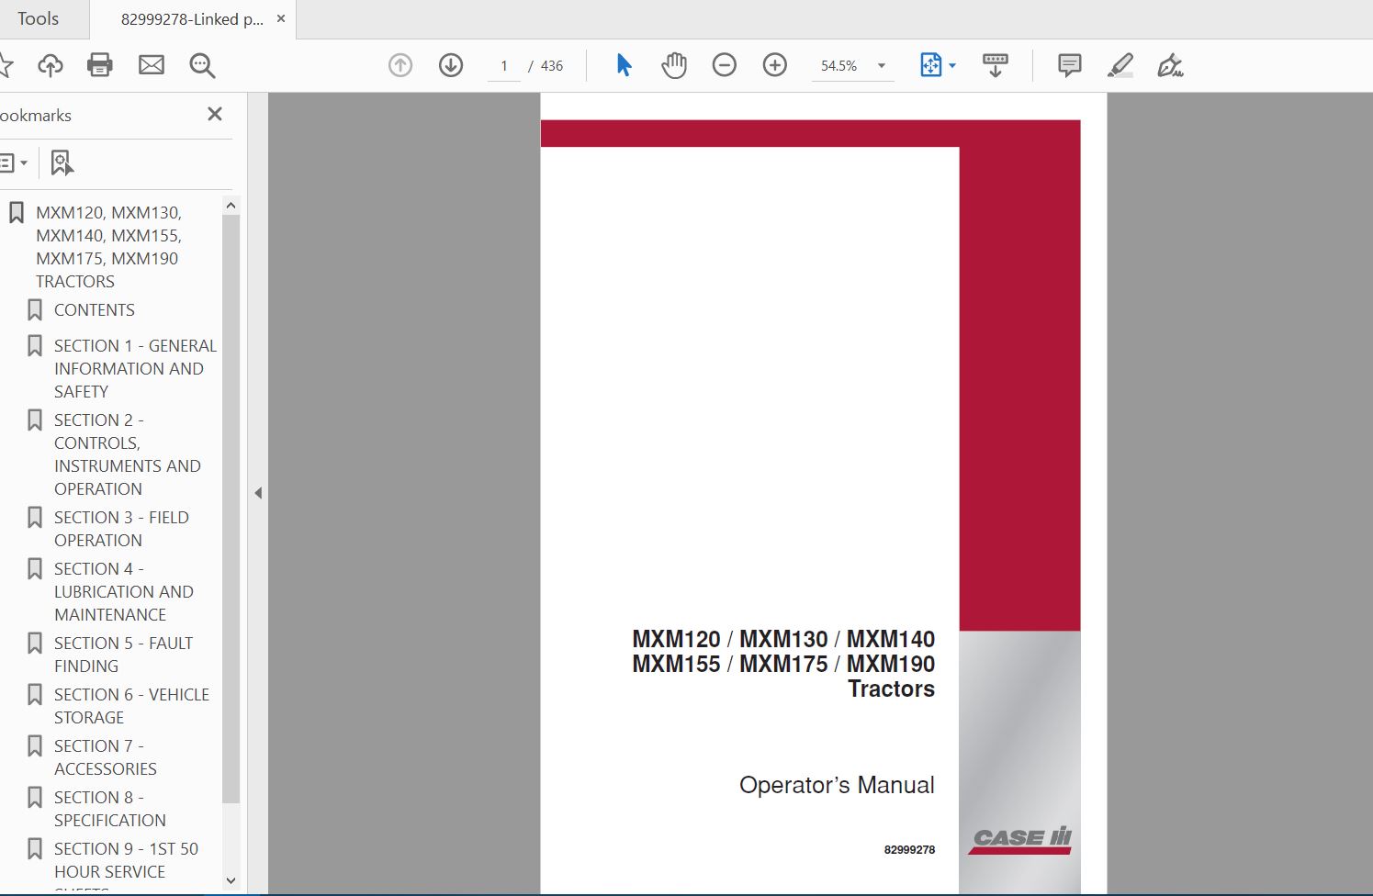Click the page number input field

(504, 66)
